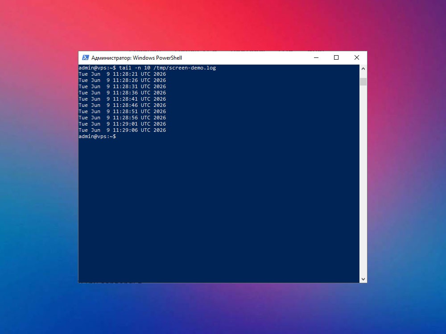Viewport: 446px width, 334px height.
Task: Click the log line with 11:28:46
Action: pos(122,106)
